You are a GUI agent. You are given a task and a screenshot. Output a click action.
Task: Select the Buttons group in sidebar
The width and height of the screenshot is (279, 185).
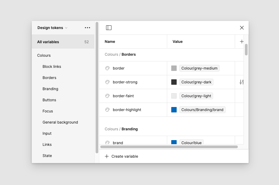tap(49, 100)
